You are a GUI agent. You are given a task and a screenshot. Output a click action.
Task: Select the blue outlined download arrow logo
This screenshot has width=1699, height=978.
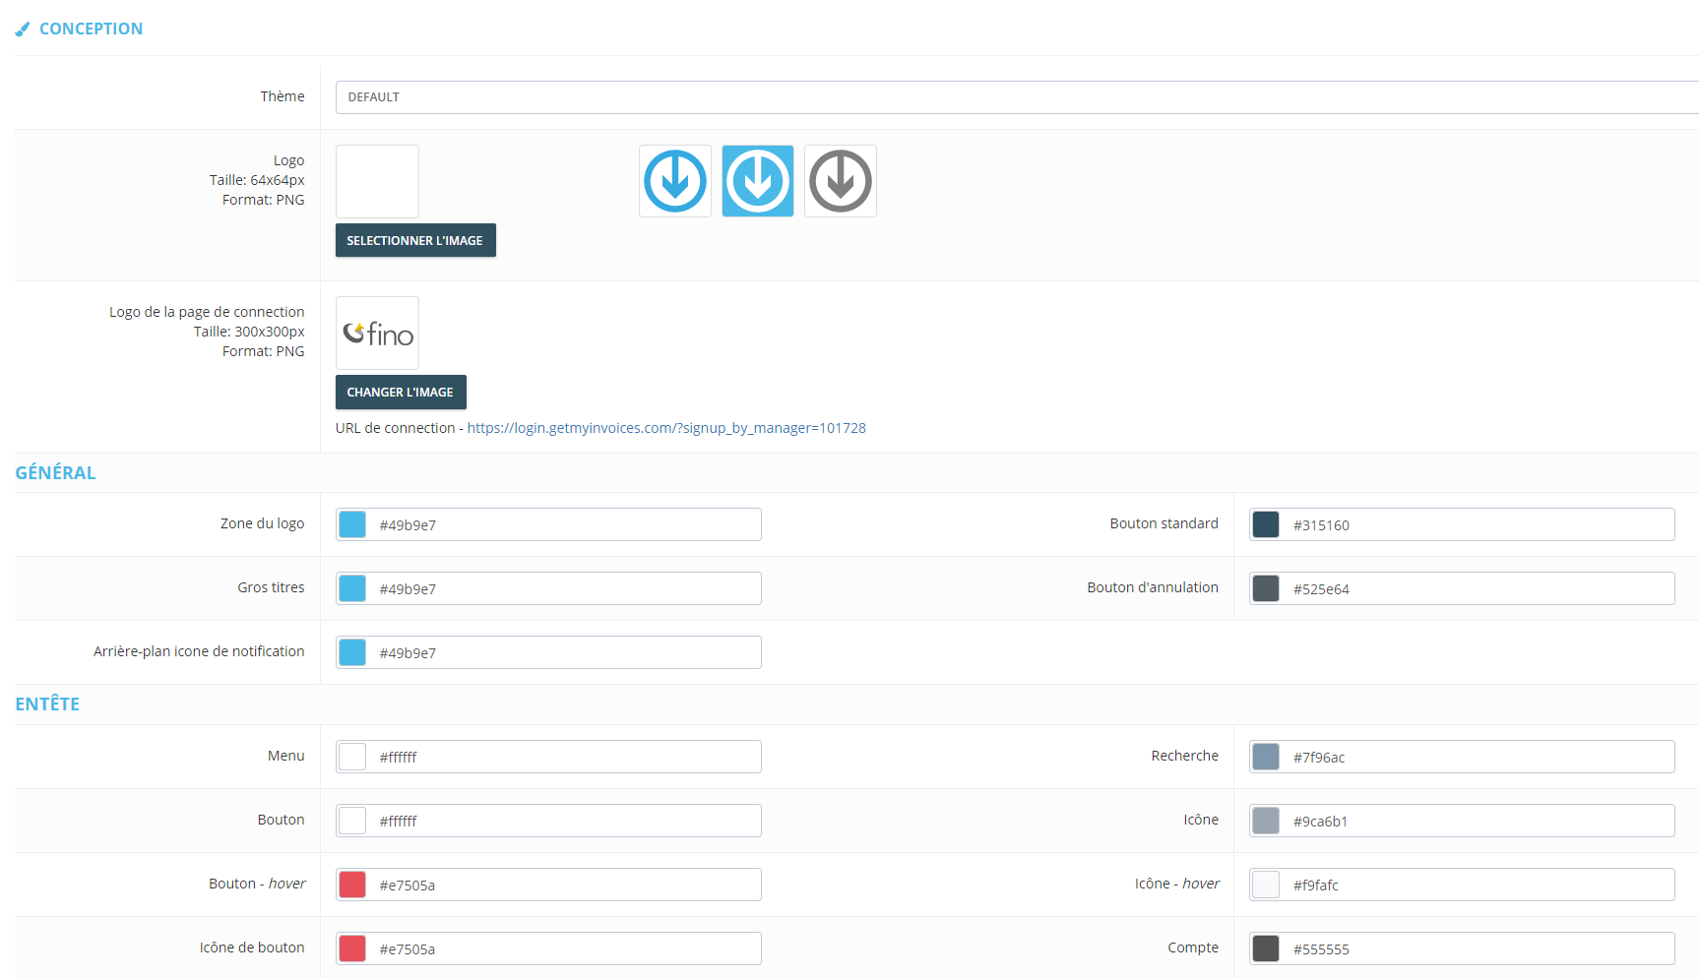point(675,181)
